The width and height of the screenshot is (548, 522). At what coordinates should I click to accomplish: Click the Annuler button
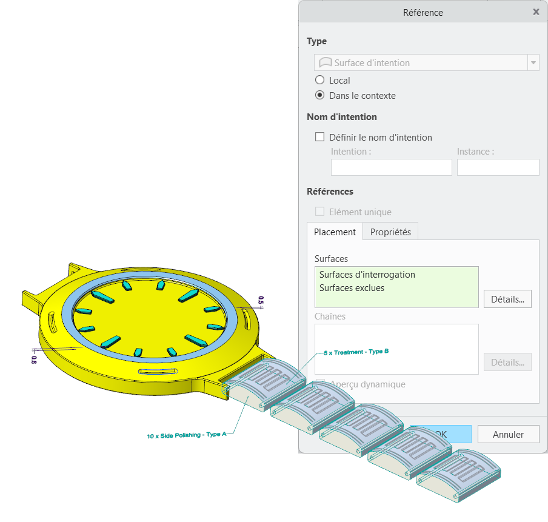[508, 434]
